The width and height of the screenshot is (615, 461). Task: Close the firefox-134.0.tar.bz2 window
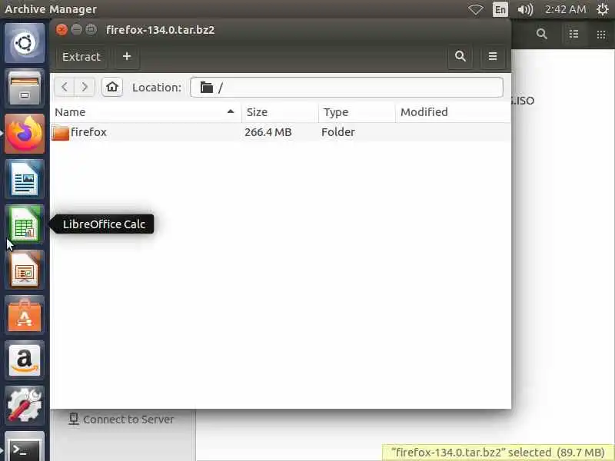[61, 30]
